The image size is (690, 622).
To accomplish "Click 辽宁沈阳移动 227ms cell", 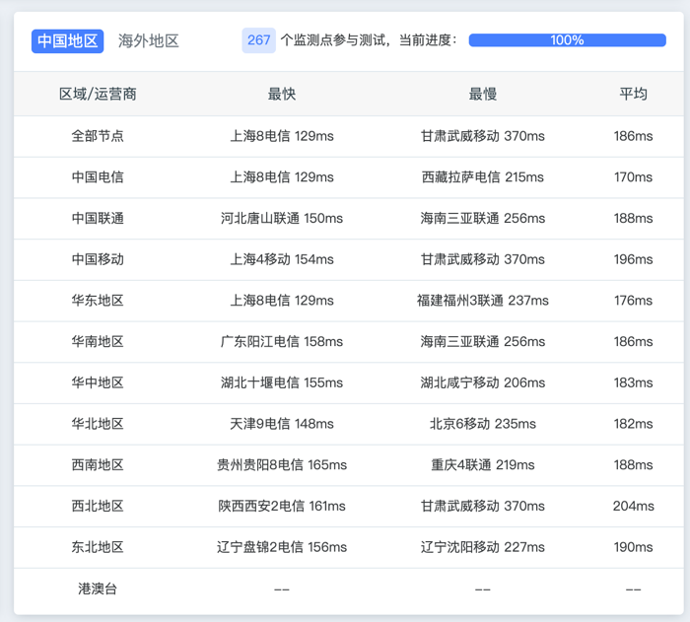I will (483, 547).
